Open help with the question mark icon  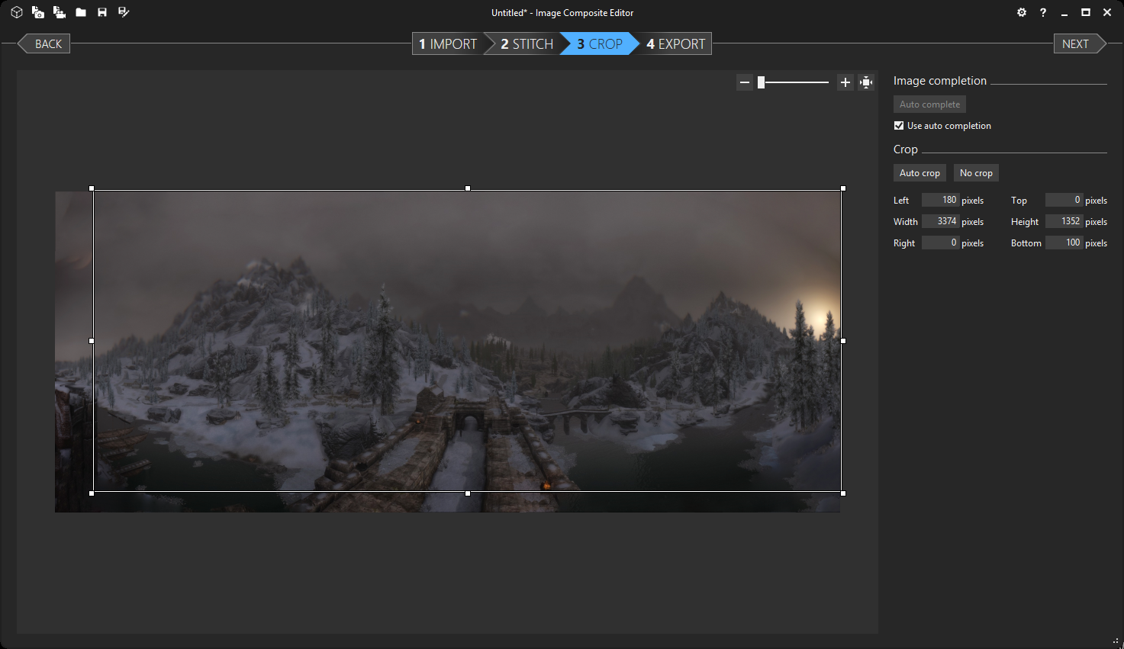1043,12
